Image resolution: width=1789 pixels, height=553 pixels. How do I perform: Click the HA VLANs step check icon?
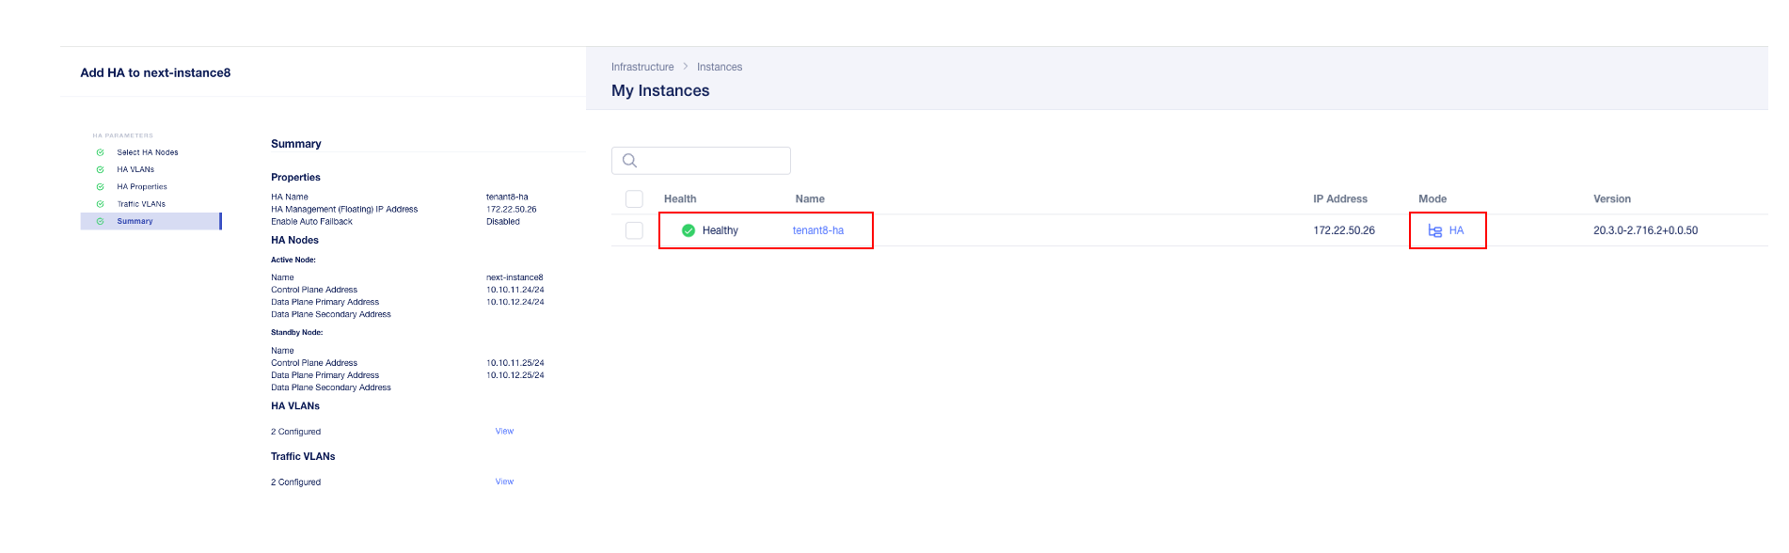click(101, 169)
